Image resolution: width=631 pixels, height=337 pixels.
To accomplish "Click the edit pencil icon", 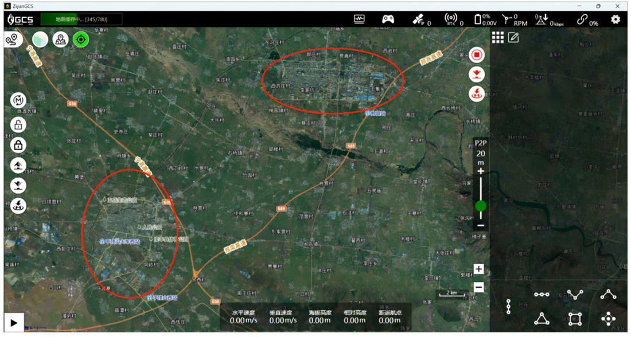I will point(513,37).
